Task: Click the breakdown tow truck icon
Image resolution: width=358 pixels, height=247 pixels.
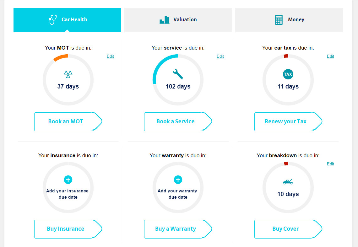Action: click(288, 182)
